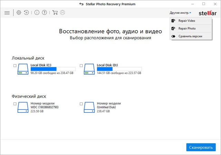221x155 pixels.
Task: Click the Stellar logo
Action: [208, 13]
